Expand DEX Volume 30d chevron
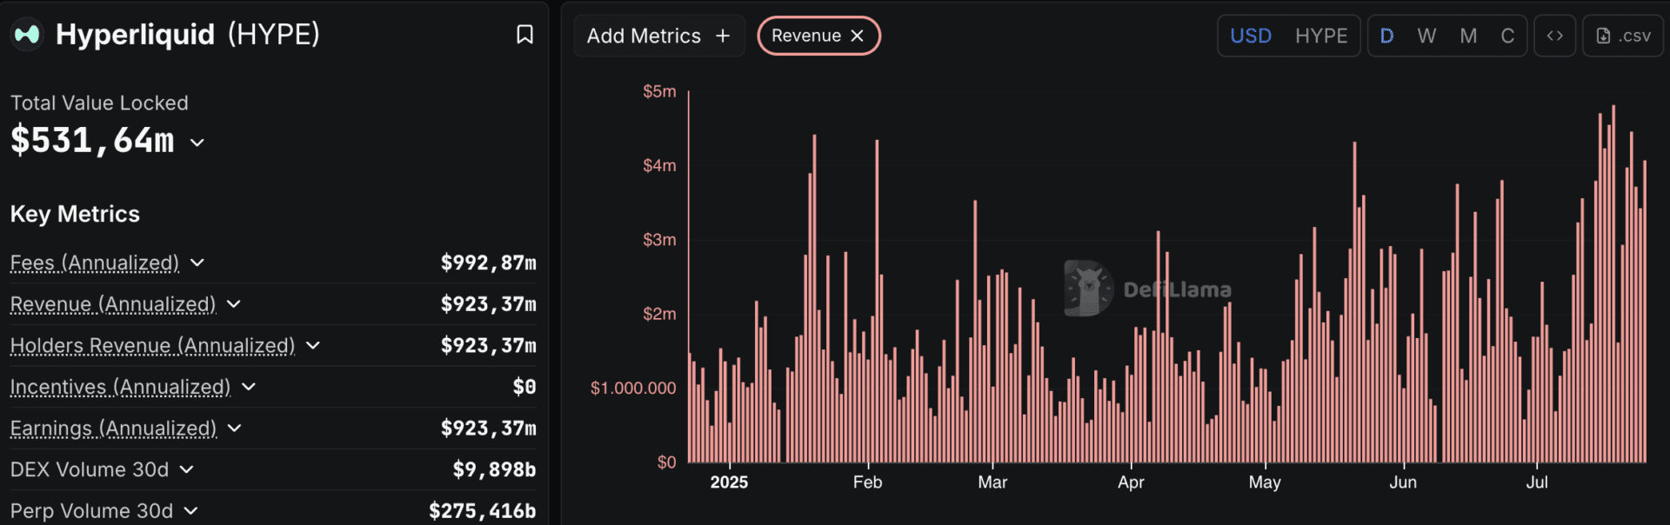The width and height of the screenshot is (1670, 525). 186,469
